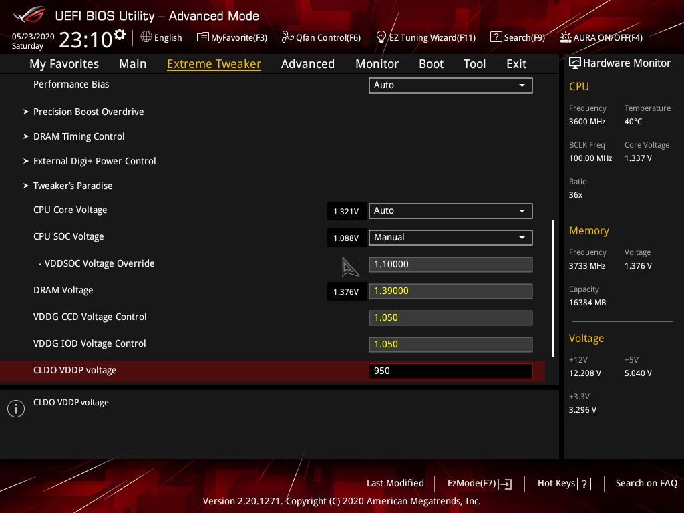Click the EzMode exit arrow icon
This screenshot has width=684, height=513.
coord(505,484)
